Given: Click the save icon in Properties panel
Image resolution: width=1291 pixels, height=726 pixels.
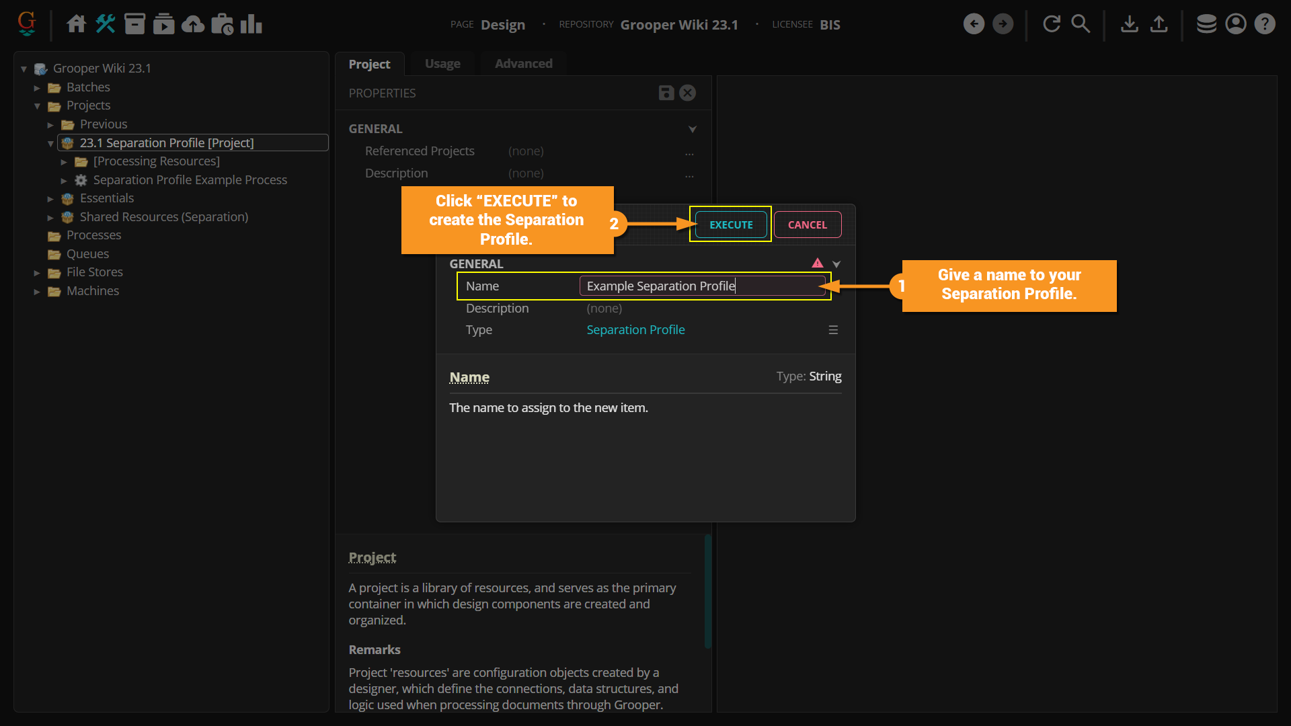Looking at the screenshot, I should [x=666, y=93].
